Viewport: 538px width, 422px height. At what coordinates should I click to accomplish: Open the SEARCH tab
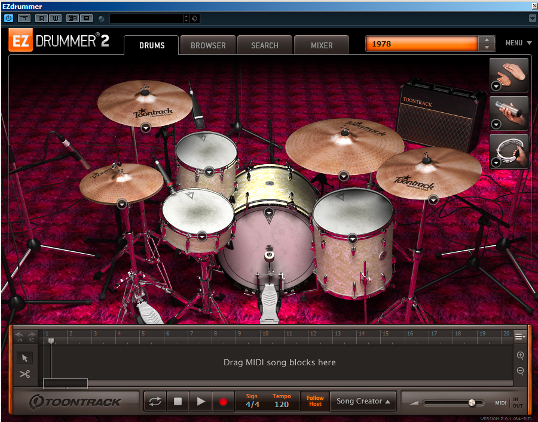tap(265, 45)
